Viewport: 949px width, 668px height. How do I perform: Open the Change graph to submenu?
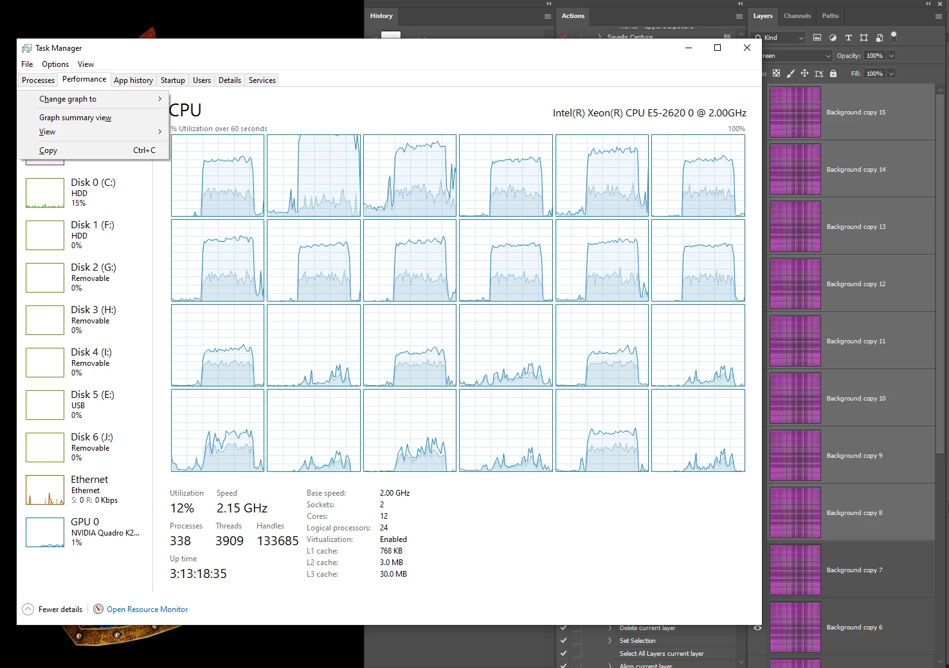point(94,99)
